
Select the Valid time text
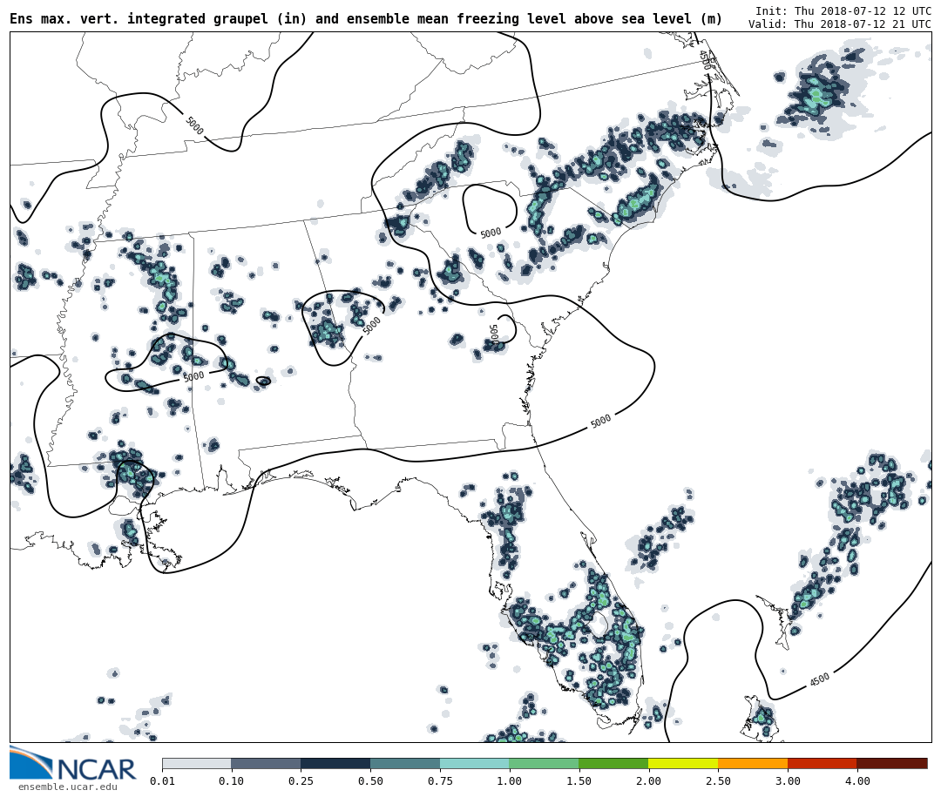click(x=839, y=24)
